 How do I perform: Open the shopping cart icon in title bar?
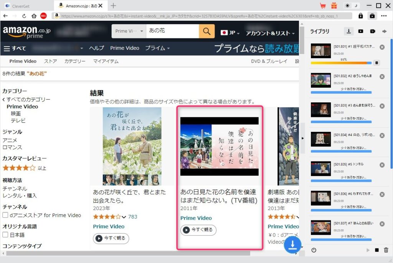[323, 6]
